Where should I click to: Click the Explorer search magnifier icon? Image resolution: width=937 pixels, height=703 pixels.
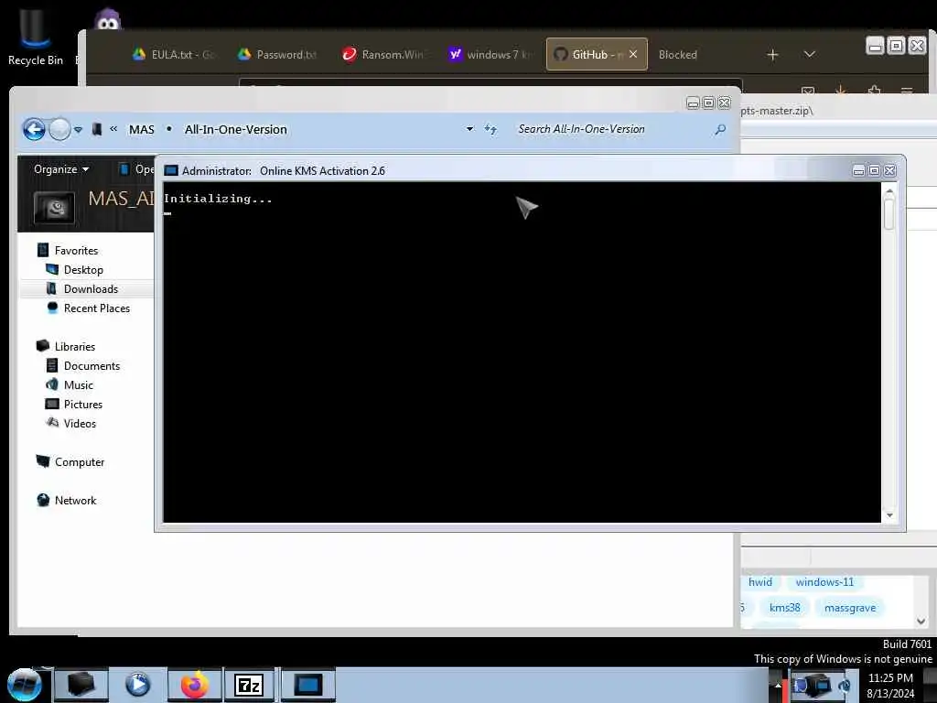(x=720, y=129)
